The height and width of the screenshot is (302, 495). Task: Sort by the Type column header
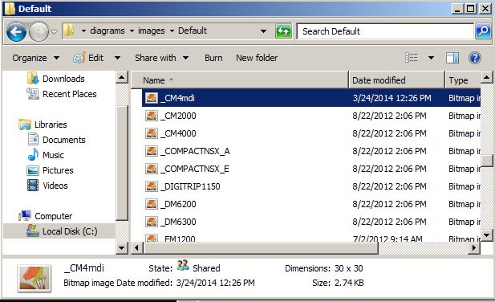(463, 80)
